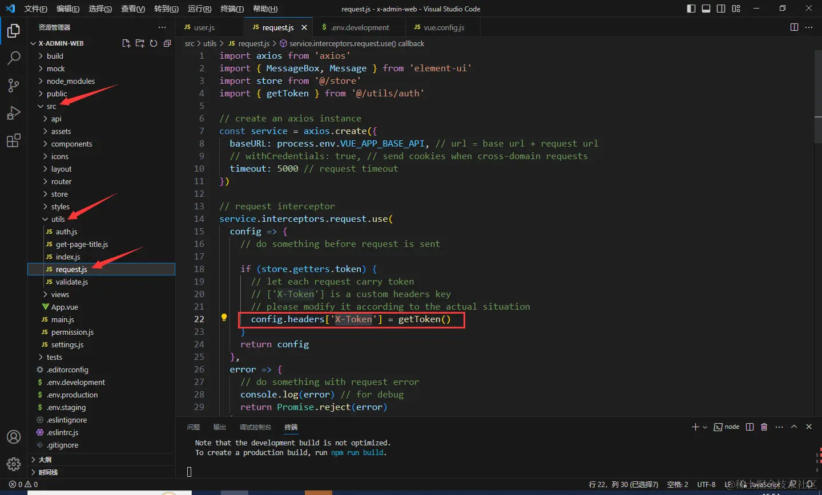Refresh the explorer tree
This screenshot has width=822, height=495.
[x=154, y=43]
